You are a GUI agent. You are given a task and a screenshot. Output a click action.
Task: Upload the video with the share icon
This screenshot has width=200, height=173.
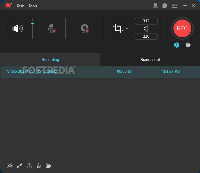tap(29, 166)
